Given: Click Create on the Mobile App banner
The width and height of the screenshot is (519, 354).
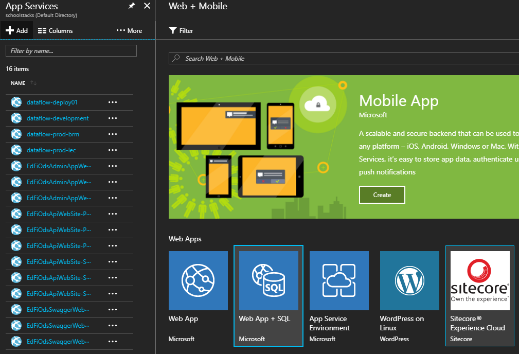Looking at the screenshot, I should (382, 194).
